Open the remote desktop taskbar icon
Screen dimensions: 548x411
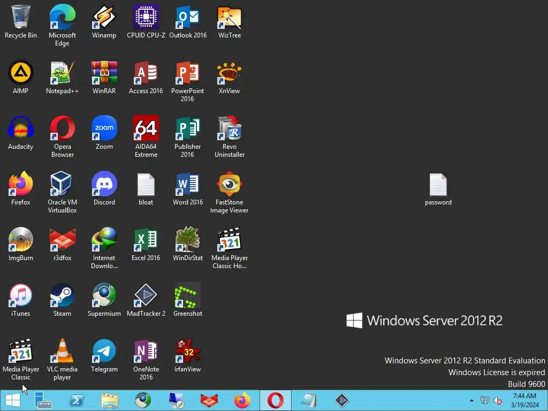click(176, 400)
